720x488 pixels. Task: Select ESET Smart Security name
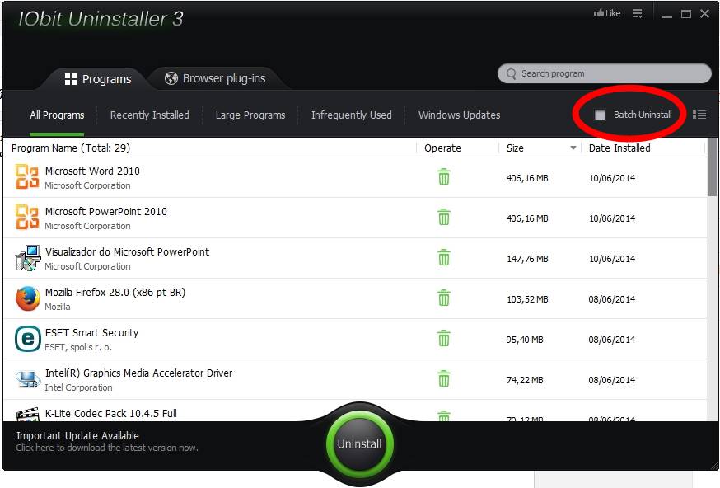coord(91,333)
